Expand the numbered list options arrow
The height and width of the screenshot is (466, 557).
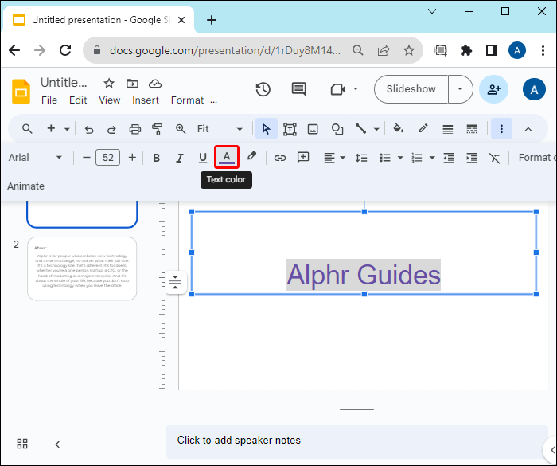432,158
